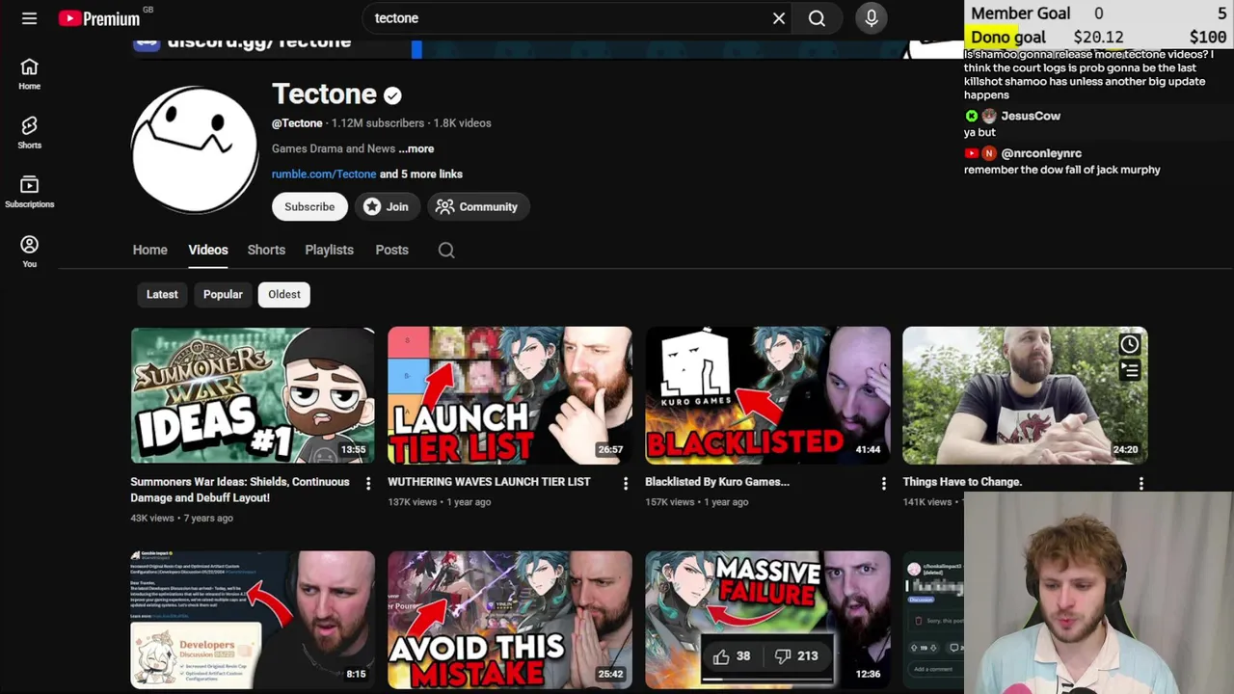Sort videos by Latest
1234x694 pixels.
click(162, 294)
